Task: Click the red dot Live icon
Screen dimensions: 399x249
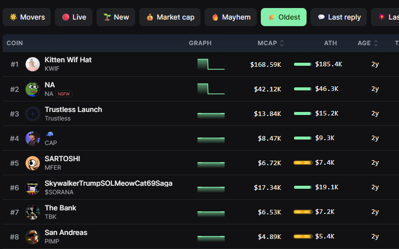Action: pos(66,17)
